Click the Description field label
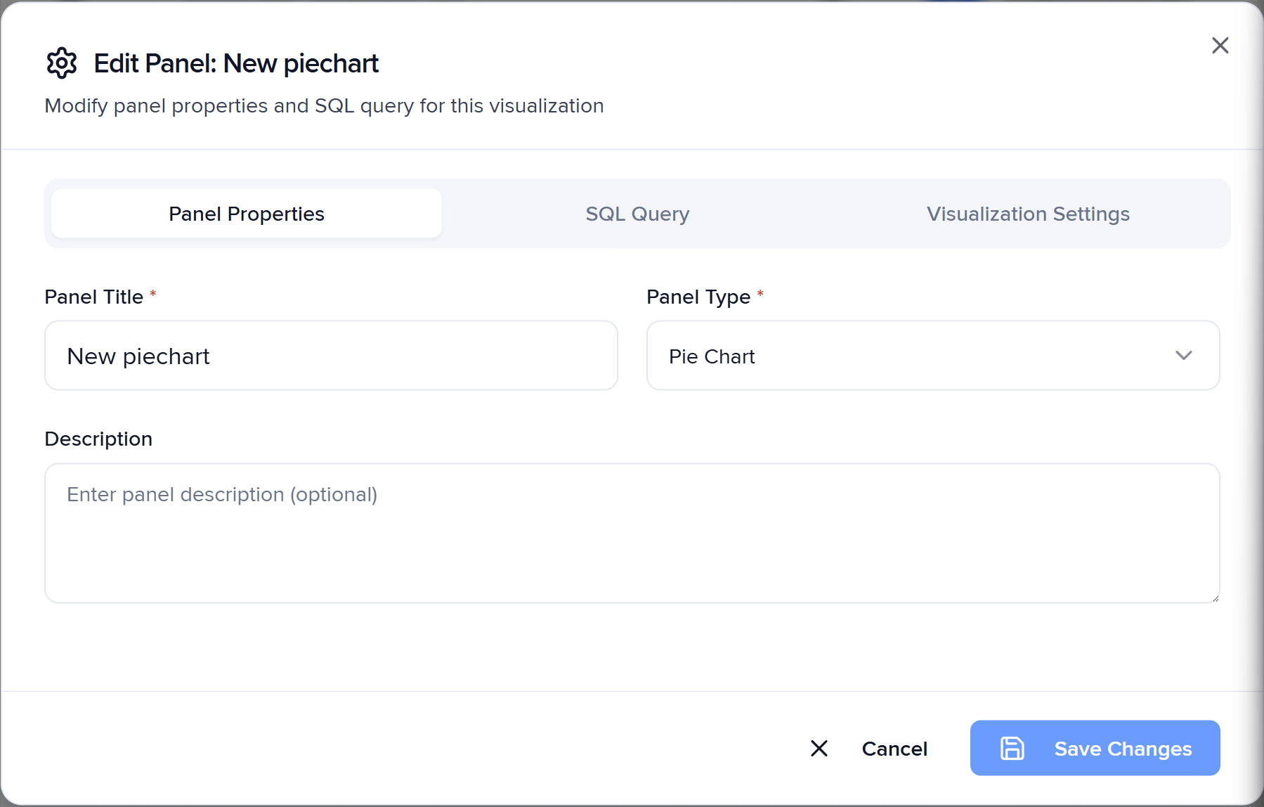 tap(98, 439)
